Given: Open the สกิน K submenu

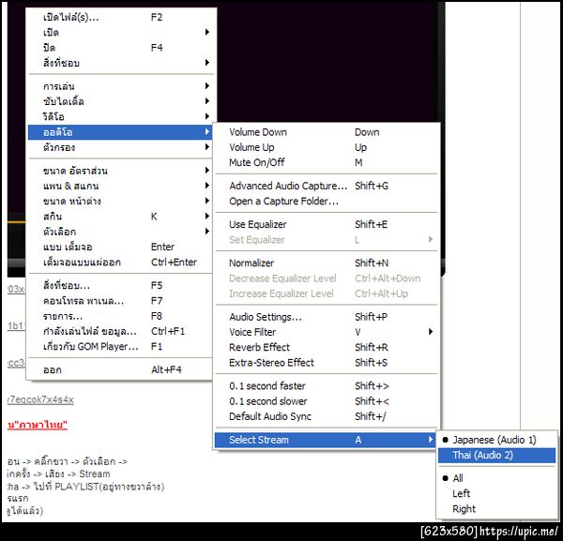Looking at the screenshot, I should coord(120,217).
